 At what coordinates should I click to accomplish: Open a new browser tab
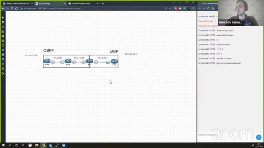point(103,4)
